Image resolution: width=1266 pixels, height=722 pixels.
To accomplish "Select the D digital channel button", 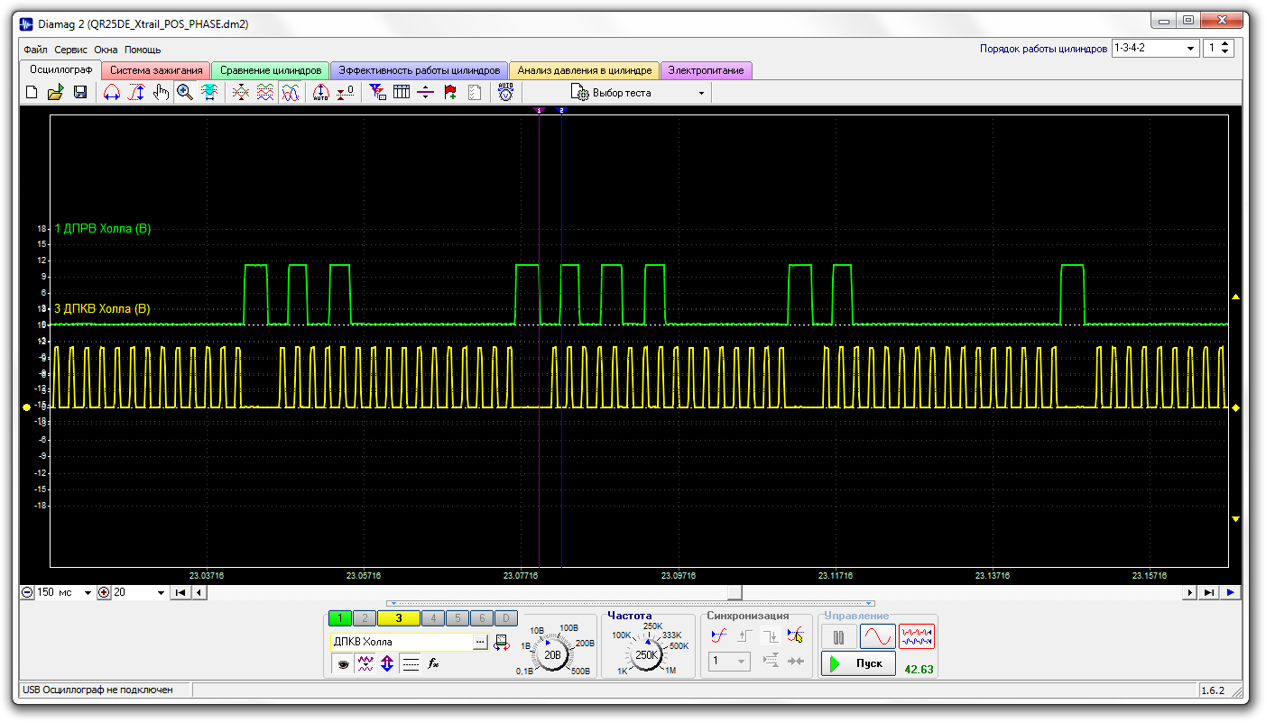I will click(x=506, y=618).
